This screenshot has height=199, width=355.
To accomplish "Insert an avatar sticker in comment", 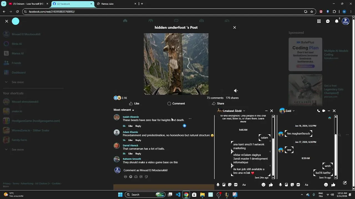I will coord(125,177).
